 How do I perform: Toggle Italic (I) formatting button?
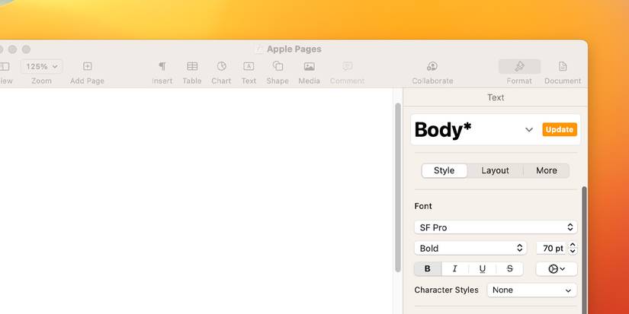click(455, 269)
